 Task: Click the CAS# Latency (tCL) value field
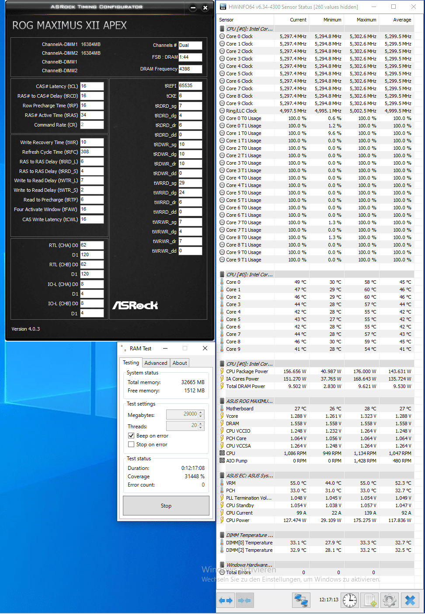click(92, 86)
